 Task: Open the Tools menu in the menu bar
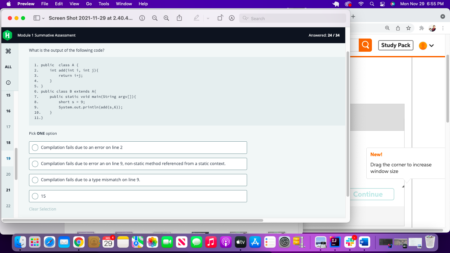(x=104, y=4)
